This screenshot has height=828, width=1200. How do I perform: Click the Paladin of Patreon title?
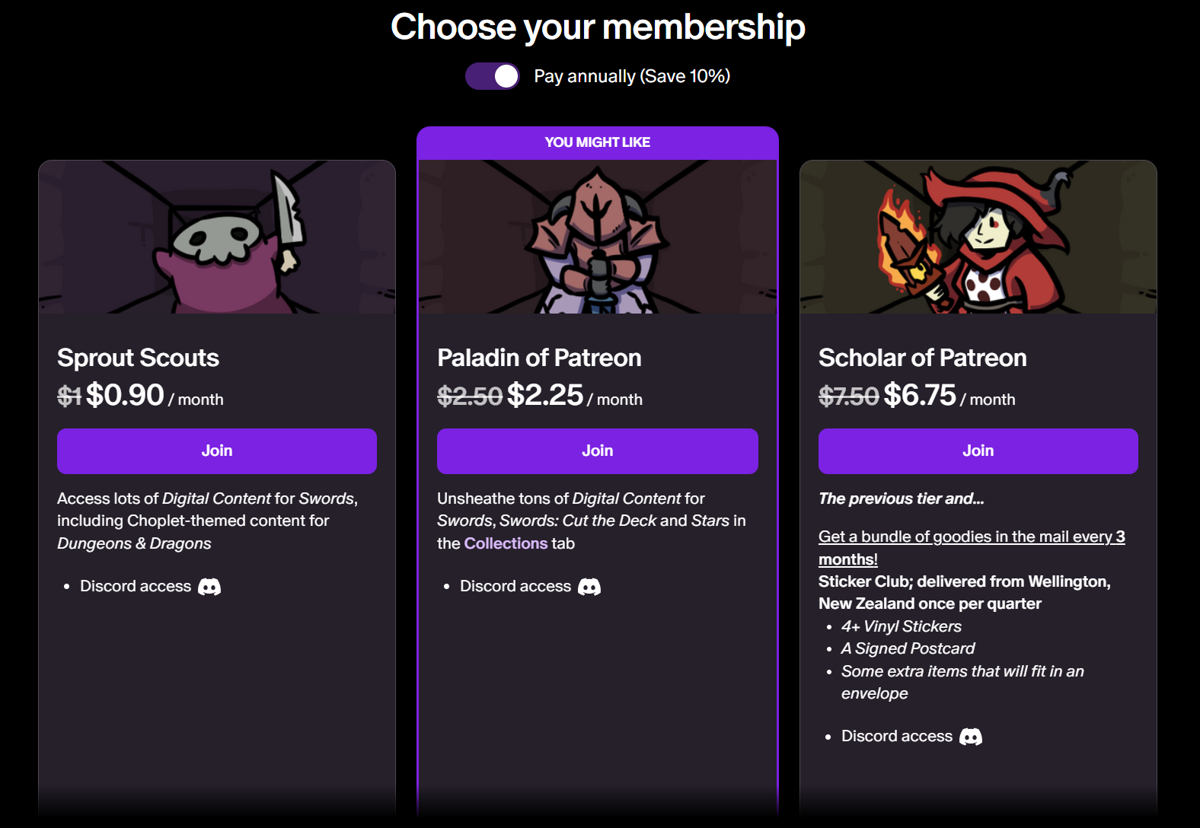click(x=539, y=358)
